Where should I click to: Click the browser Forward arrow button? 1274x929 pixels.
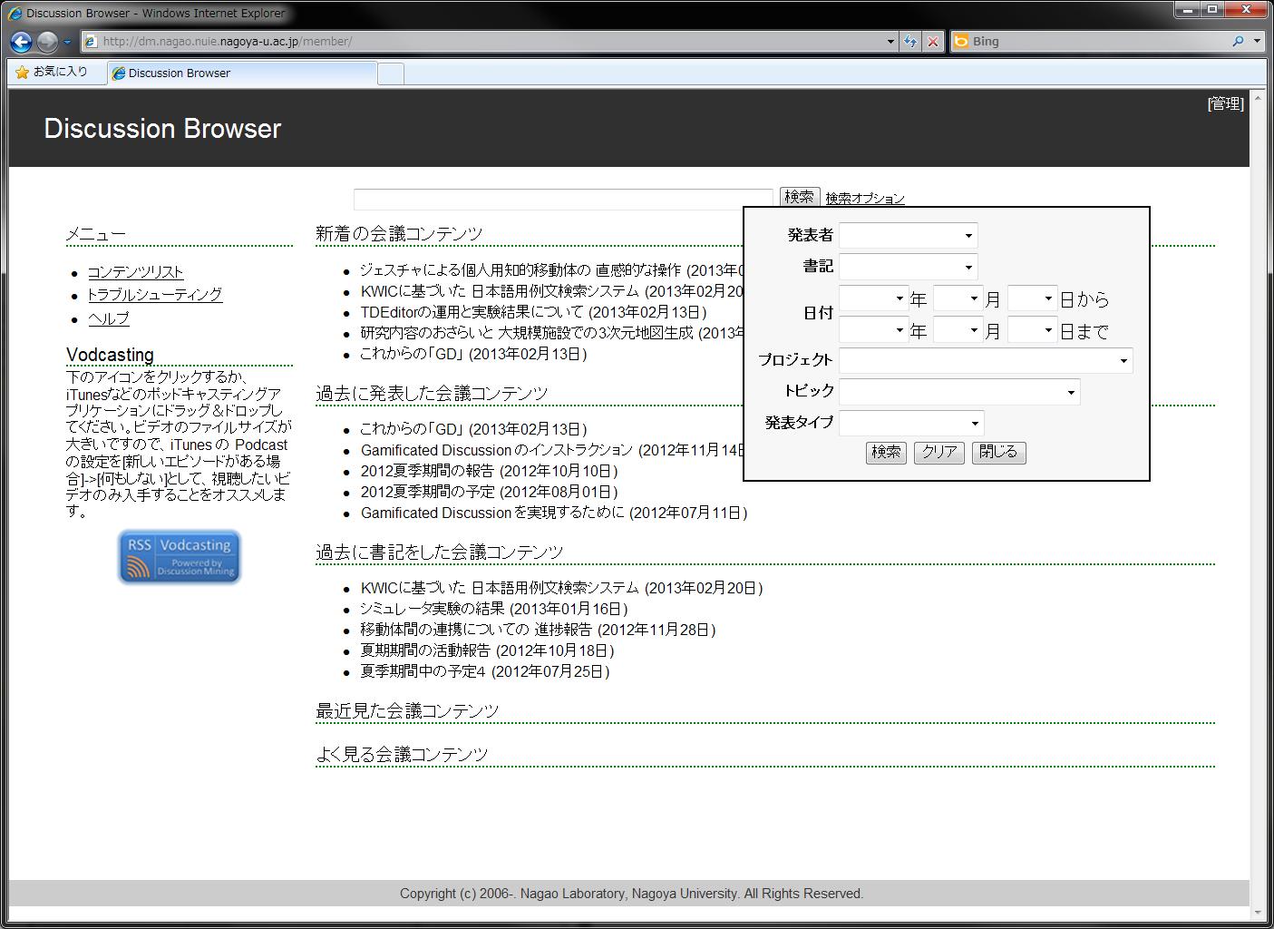click(47, 42)
